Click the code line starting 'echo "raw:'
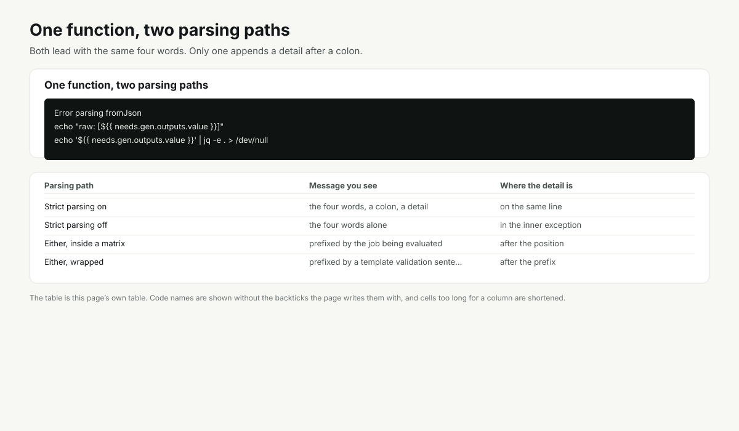This screenshot has width=739, height=431. point(139,127)
